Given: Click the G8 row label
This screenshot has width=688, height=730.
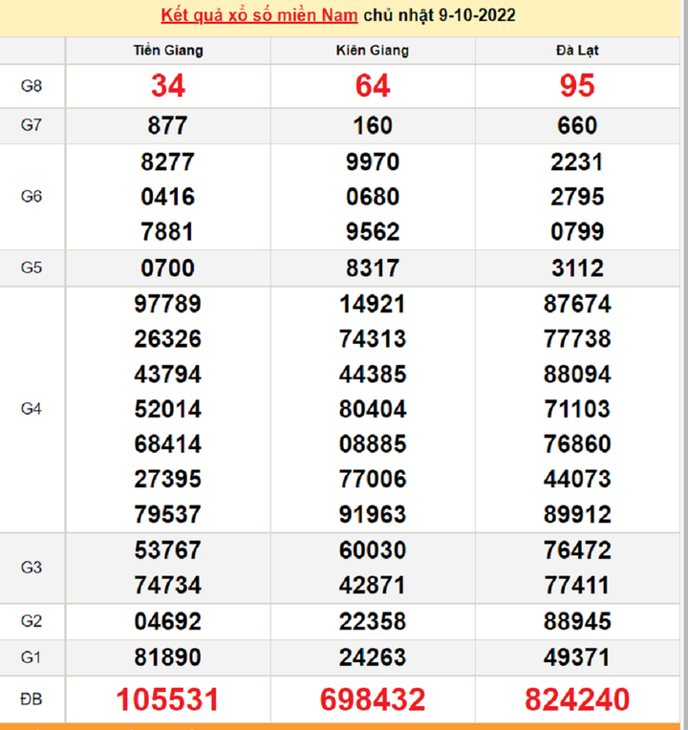Looking at the screenshot, I should tap(32, 86).
